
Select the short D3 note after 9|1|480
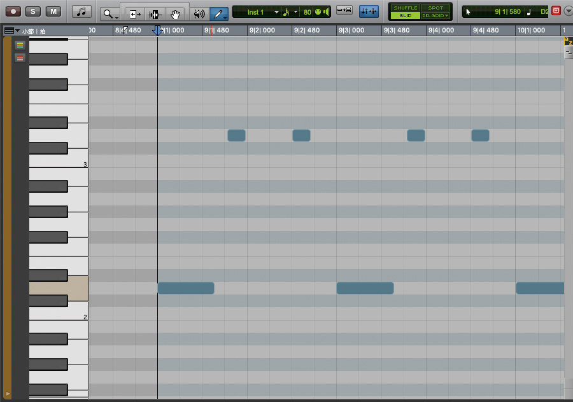pos(236,135)
